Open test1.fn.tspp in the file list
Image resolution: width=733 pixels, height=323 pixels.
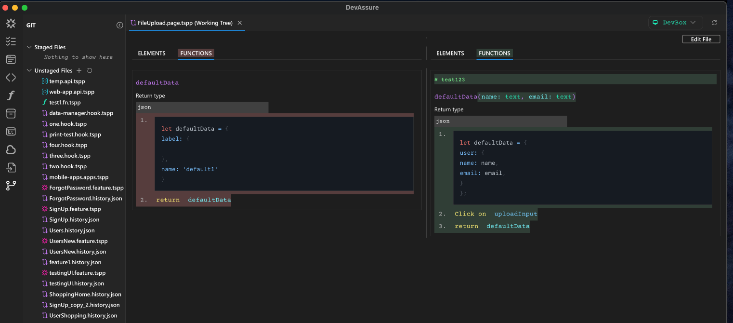(65, 103)
